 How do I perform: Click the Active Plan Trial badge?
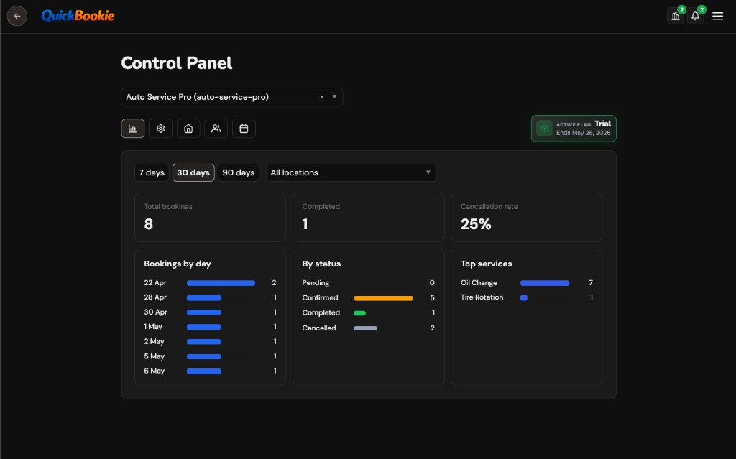574,129
